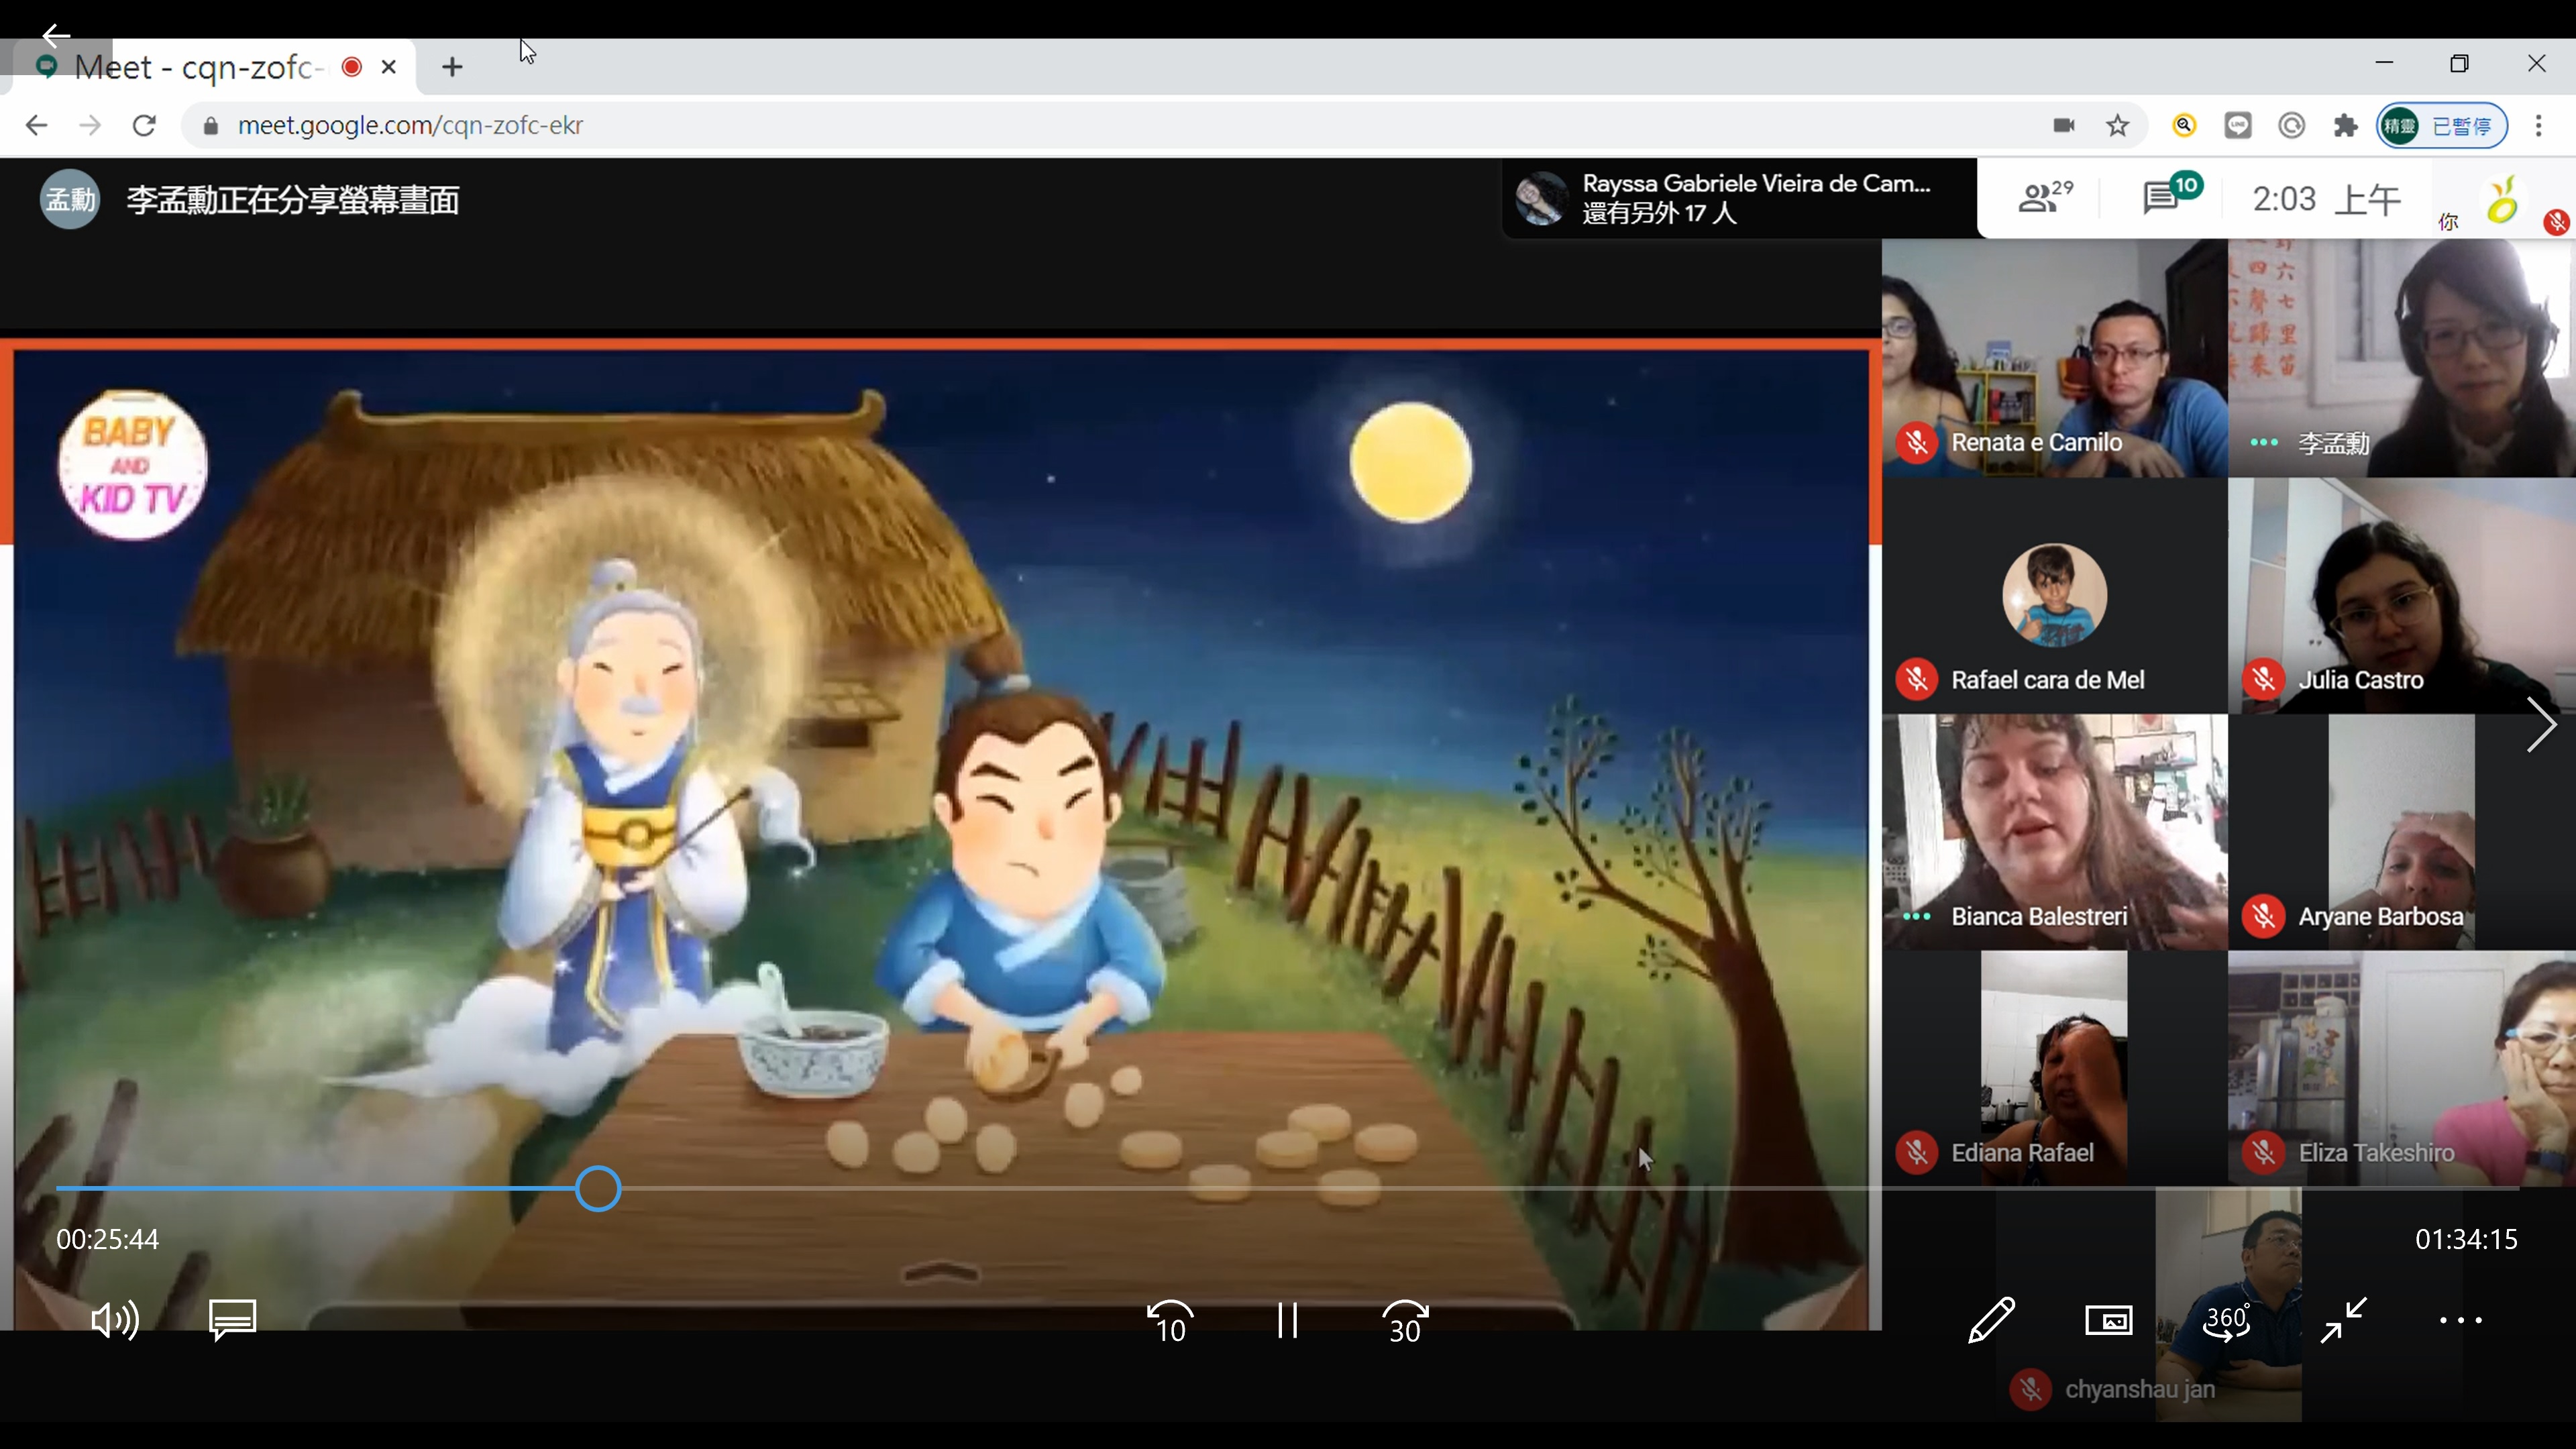2576x1449 pixels.
Task: Open the LINE extension icon
Action: [2238, 125]
